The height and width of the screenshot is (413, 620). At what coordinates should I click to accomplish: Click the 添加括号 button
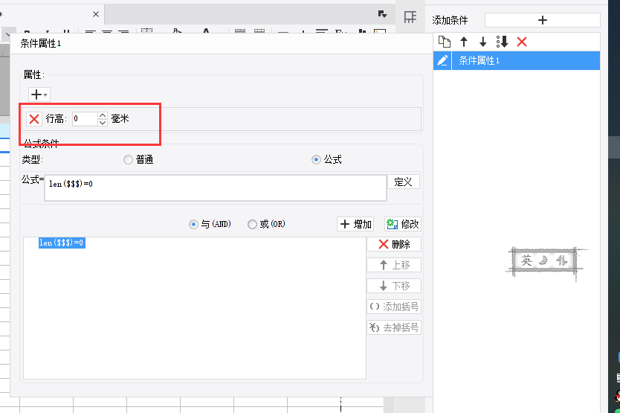(394, 307)
